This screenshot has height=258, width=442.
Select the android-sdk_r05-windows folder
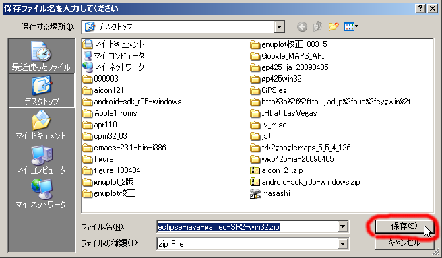click(132, 102)
